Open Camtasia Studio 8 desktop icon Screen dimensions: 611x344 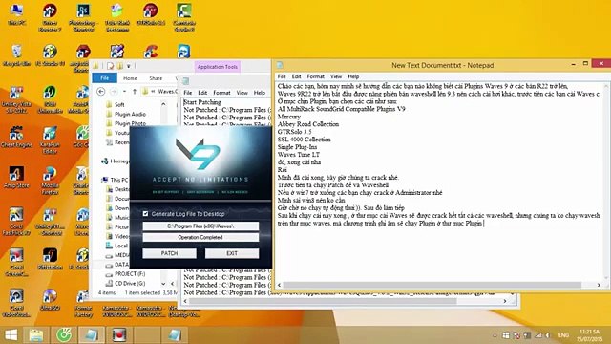point(184,17)
